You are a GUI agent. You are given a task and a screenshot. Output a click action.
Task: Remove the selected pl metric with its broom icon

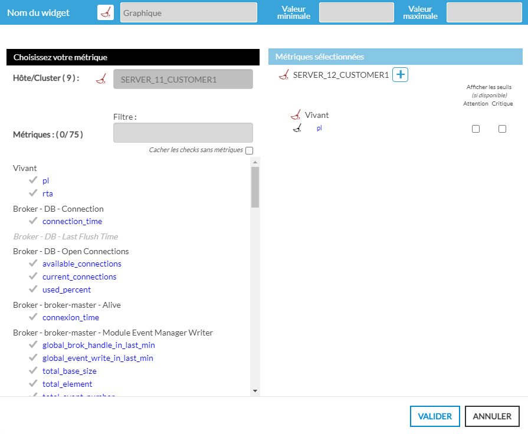[x=297, y=128]
